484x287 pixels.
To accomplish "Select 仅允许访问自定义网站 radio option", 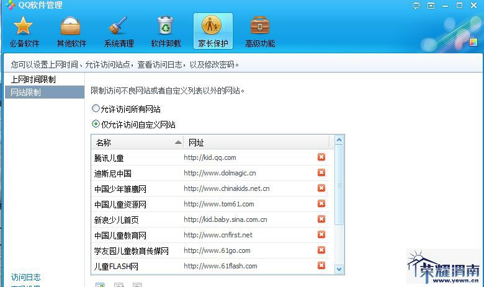I will (x=96, y=124).
